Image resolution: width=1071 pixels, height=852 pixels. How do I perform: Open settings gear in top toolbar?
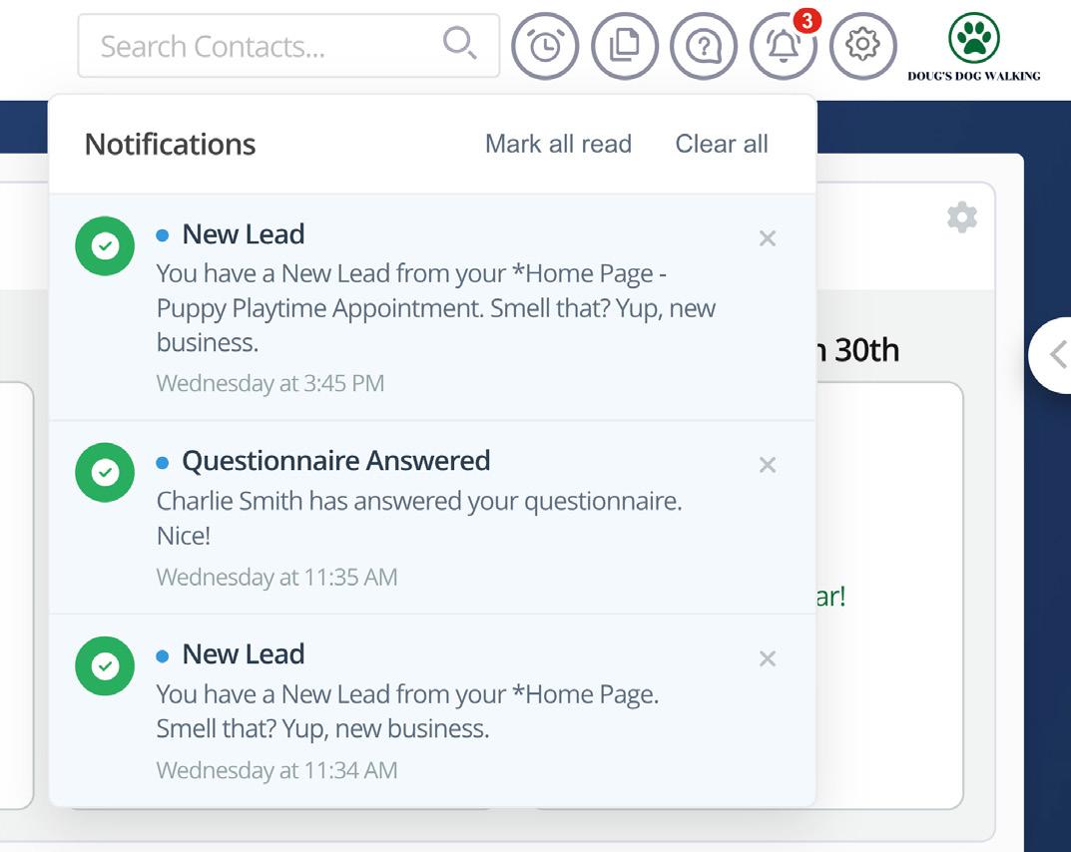pyautogui.click(x=862, y=46)
